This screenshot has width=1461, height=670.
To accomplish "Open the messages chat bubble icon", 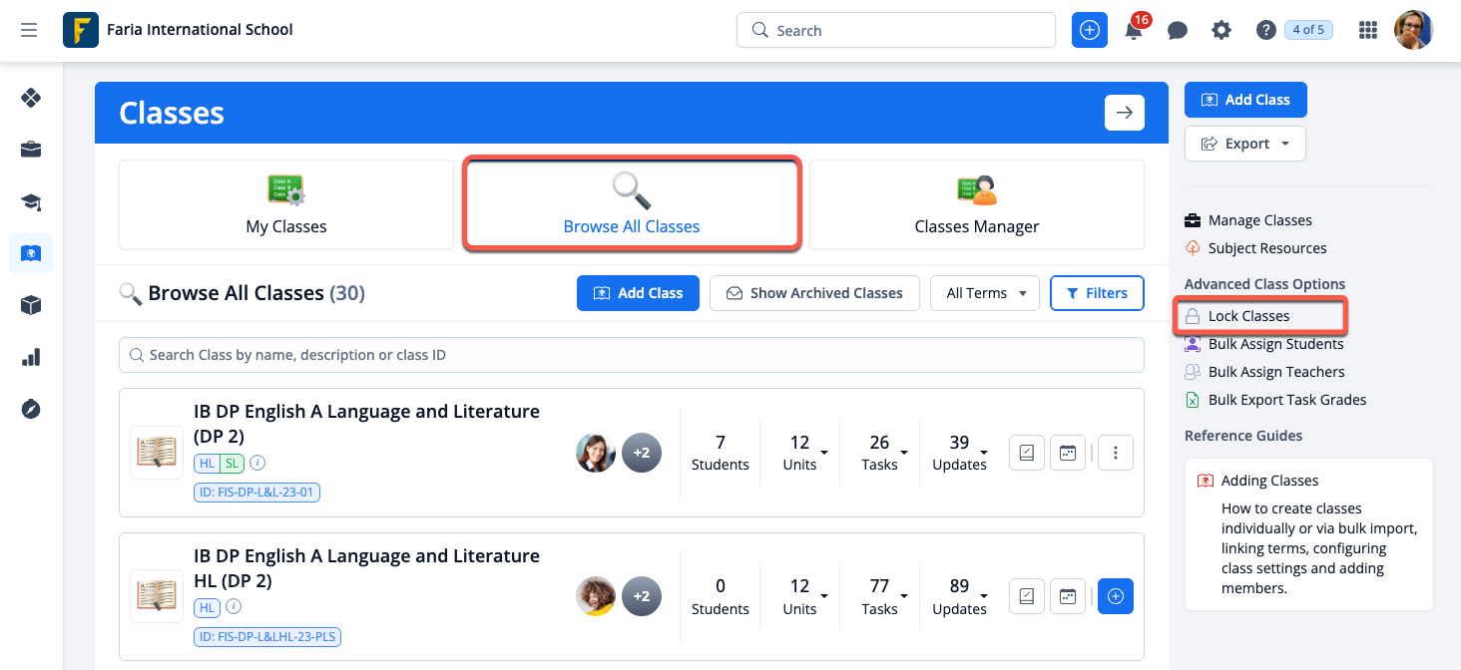I will [x=1178, y=31].
